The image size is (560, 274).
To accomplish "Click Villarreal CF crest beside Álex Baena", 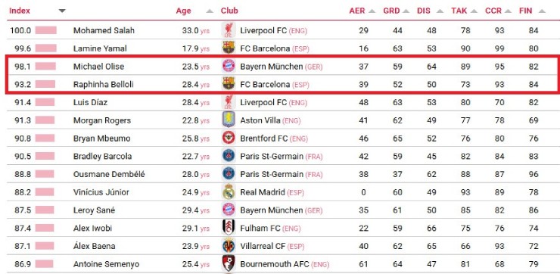I will click(x=229, y=246).
